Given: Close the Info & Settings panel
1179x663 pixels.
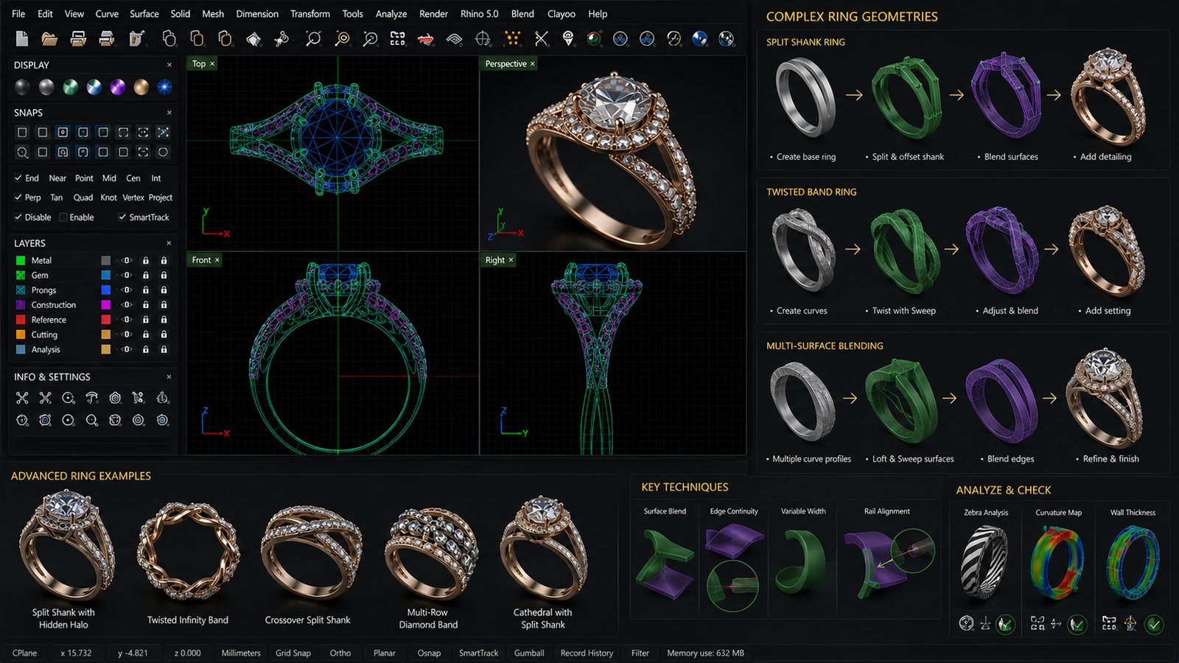Looking at the screenshot, I should click(x=169, y=376).
